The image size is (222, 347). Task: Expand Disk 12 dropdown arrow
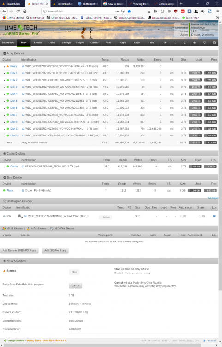(x=4, y=129)
